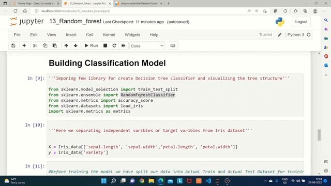Cut selected cells with scissors icon
331x186 pixels.
[x=35, y=46]
